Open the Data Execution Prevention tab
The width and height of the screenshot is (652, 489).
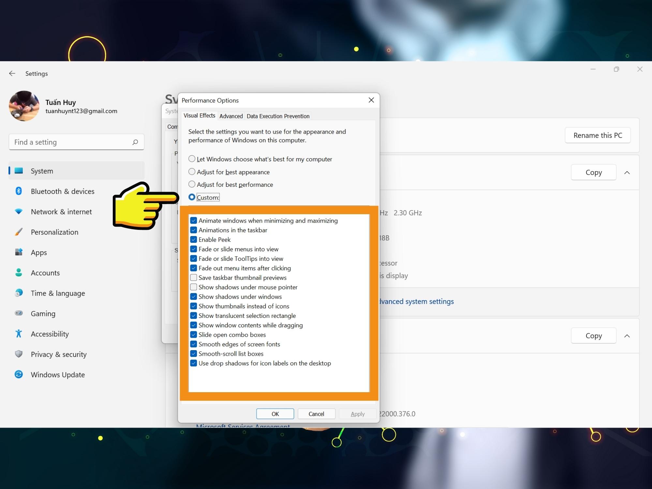[278, 116]
